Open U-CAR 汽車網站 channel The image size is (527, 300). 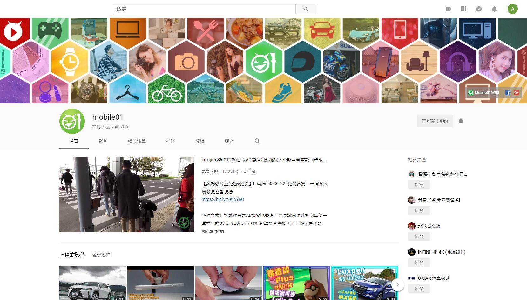434,278
